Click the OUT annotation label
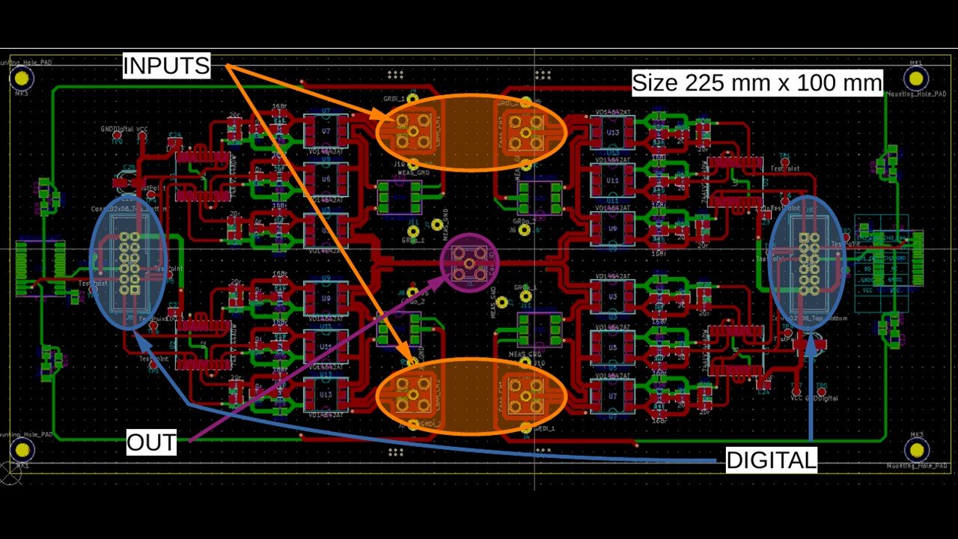This screenshot has height=539, width=958. click(x=151, y=442)
